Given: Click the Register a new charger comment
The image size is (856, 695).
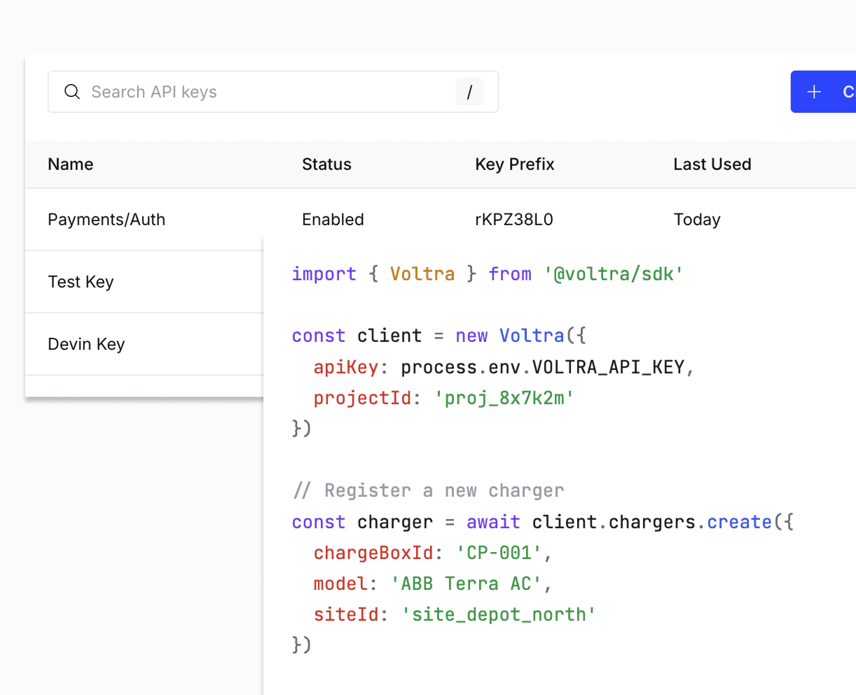Looking at the screenshot, I should coord(428,490).
